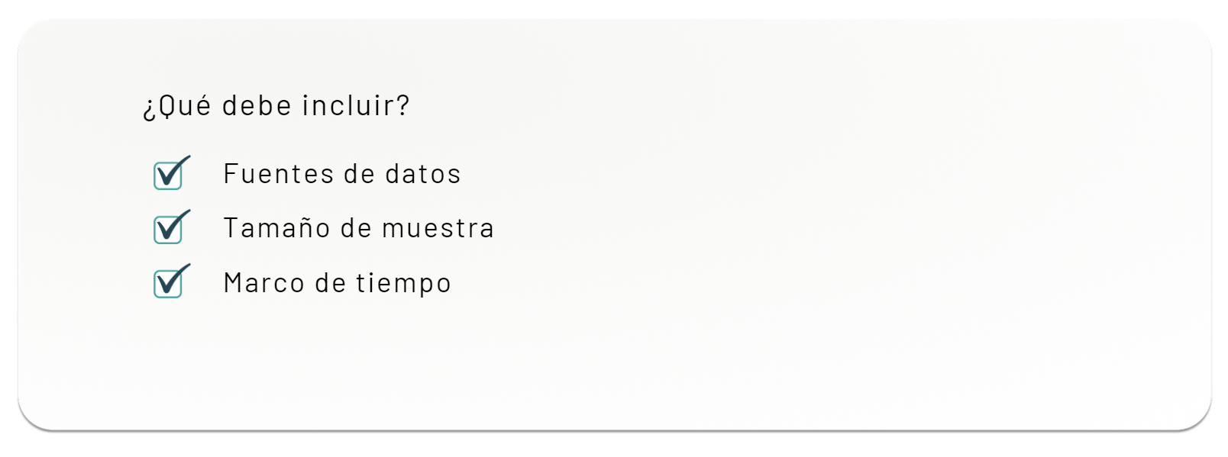1228x457 pixels.
Task: Click the word 'muestra' in second item
Action: (x=438, y=228)
